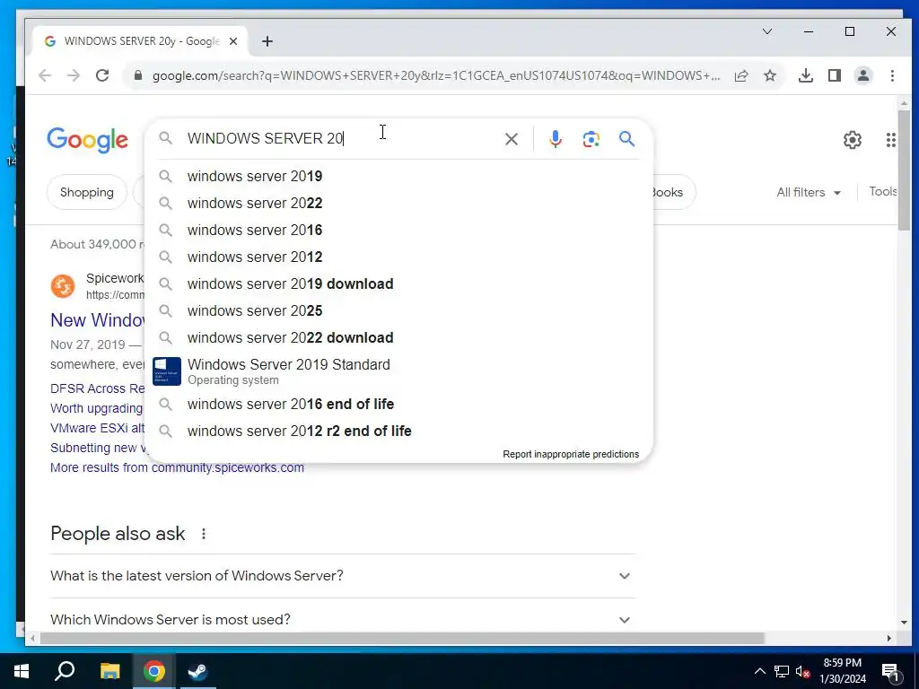
Task: Click Report inappropriate predictions link
Action: click(571, 454)
